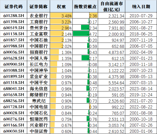Click date cell 2023-08-14
157x134 pixels.
pos(141,88)
